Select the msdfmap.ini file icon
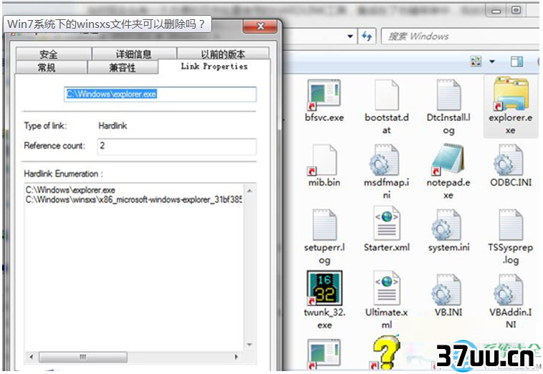Viewport: 543px width, 374px height. [x=386, y=159]
